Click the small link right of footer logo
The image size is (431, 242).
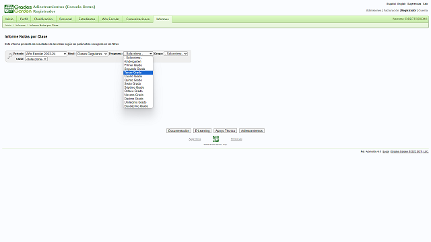click(x=236, y=139)
